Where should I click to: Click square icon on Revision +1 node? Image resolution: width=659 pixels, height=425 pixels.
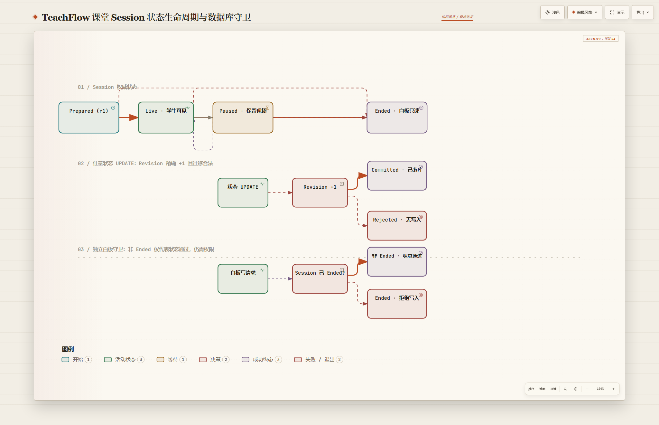pyautogui.click(x=342, y=184)
